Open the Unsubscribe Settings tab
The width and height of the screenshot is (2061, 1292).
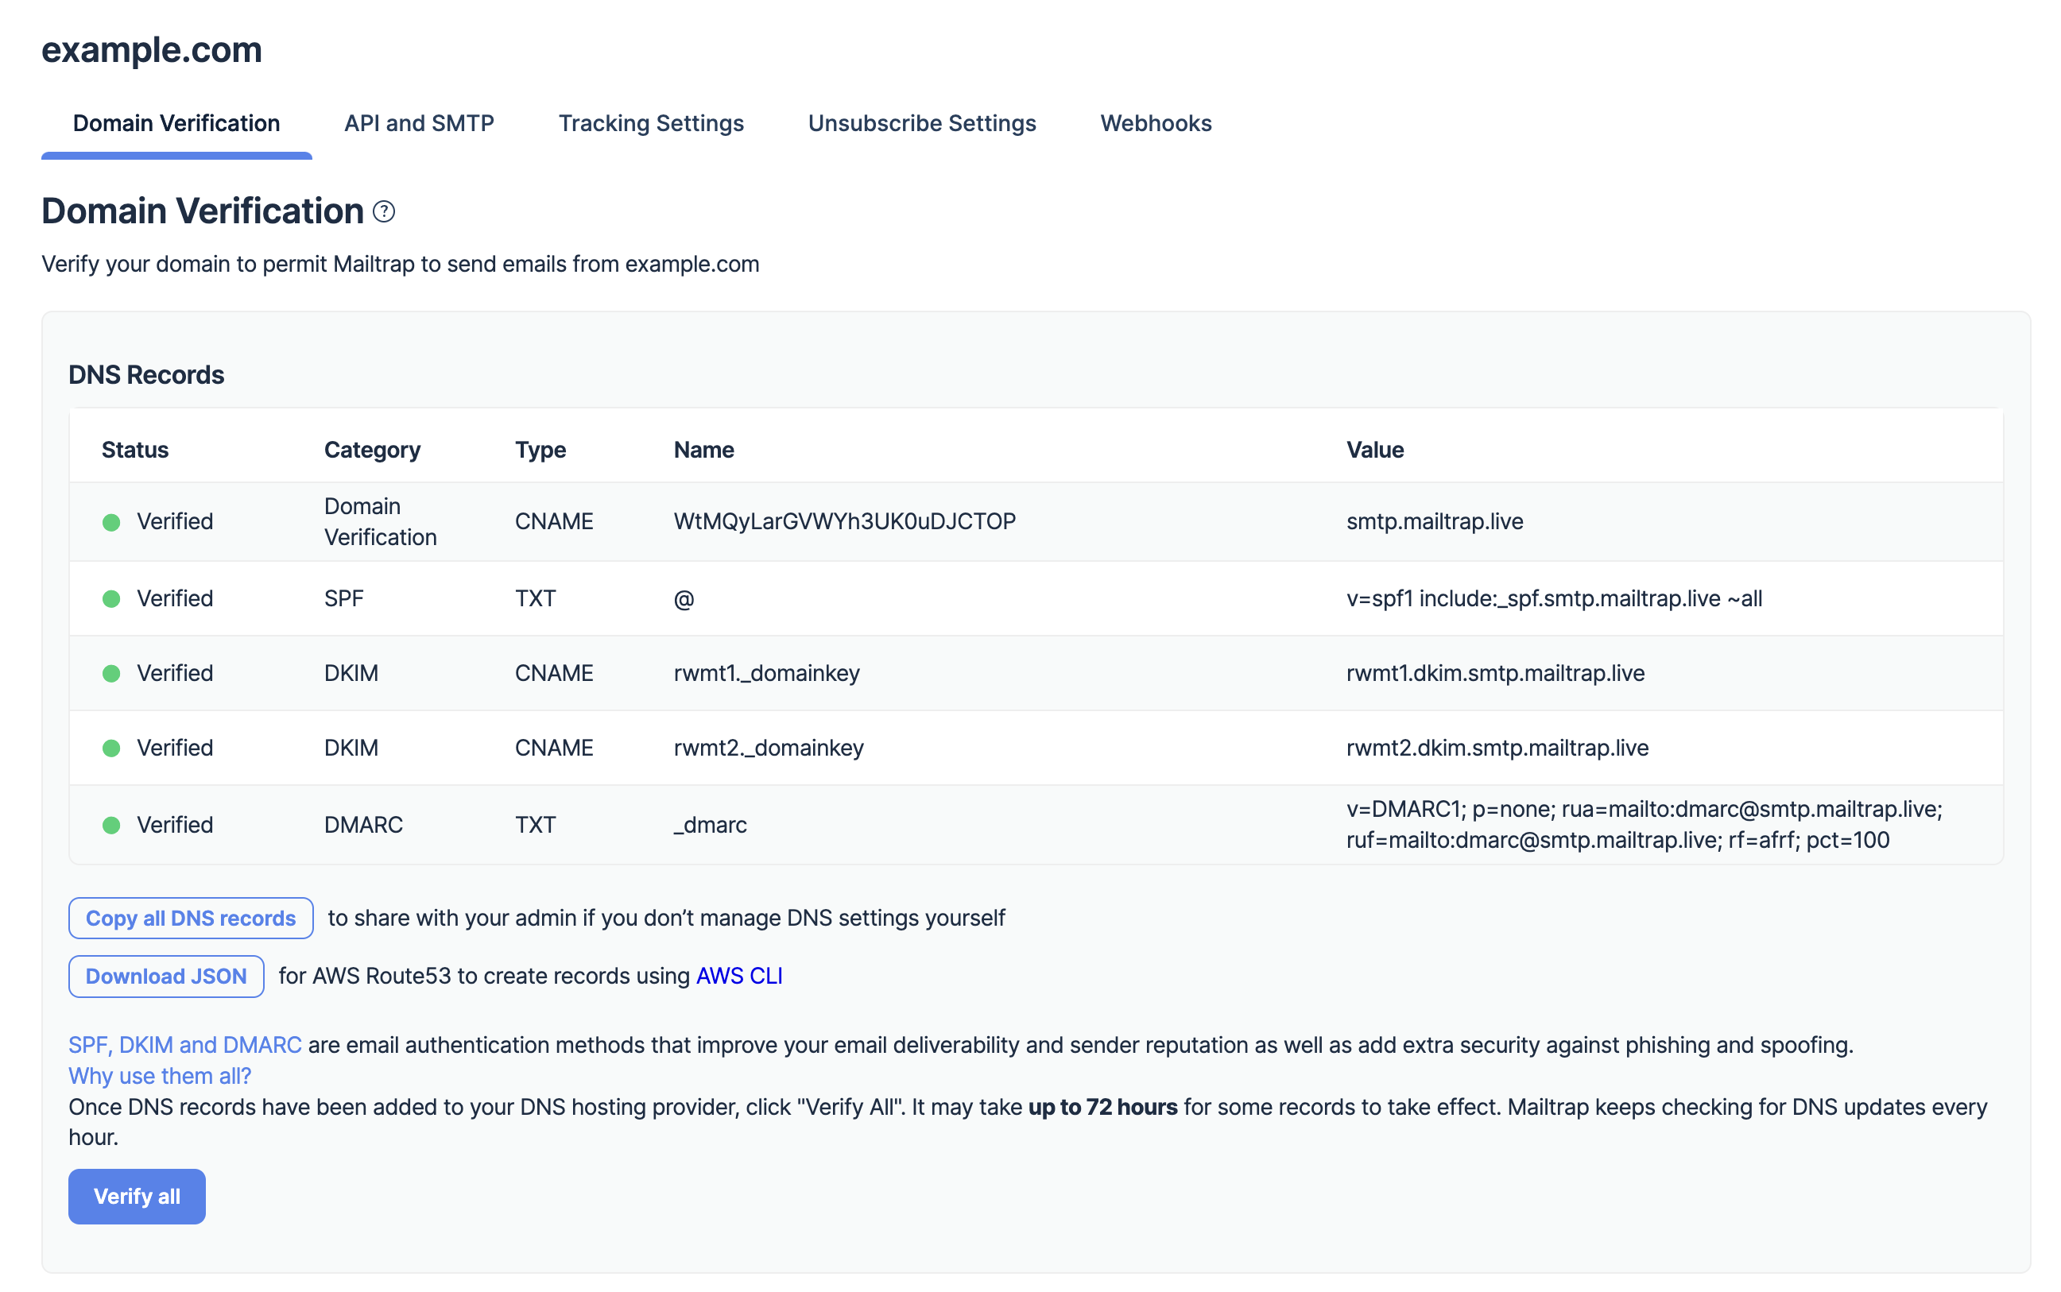pyautogui.click(x=921, y=123)
